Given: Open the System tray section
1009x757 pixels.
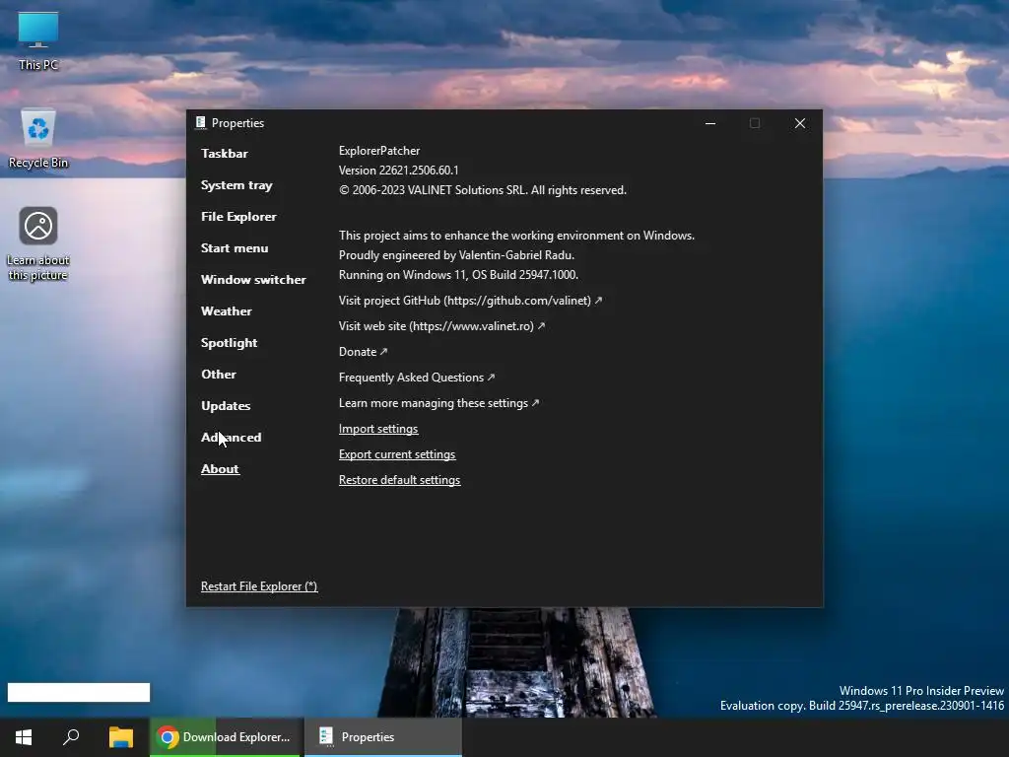Looking at the screenshot, I should tap(236, 185).
